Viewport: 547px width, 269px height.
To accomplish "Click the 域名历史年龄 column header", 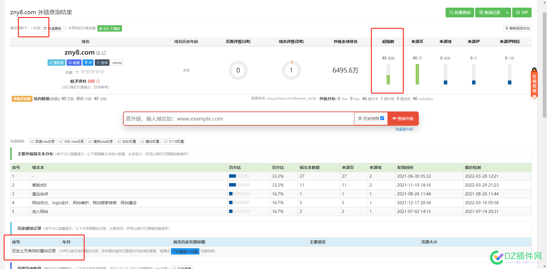I will (186, 42).
